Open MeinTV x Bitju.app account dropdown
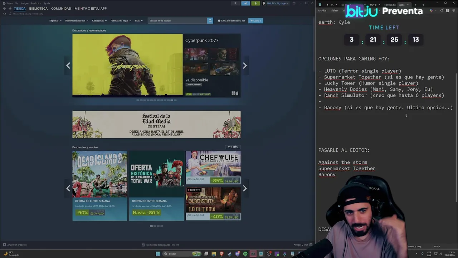Image resolution: width=458 pixels, height=258 pixels. pos(275,3)
